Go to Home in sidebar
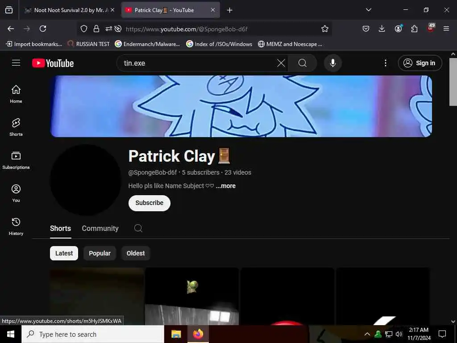Viewport: 457px width, 343px height. tap(16, 94)
